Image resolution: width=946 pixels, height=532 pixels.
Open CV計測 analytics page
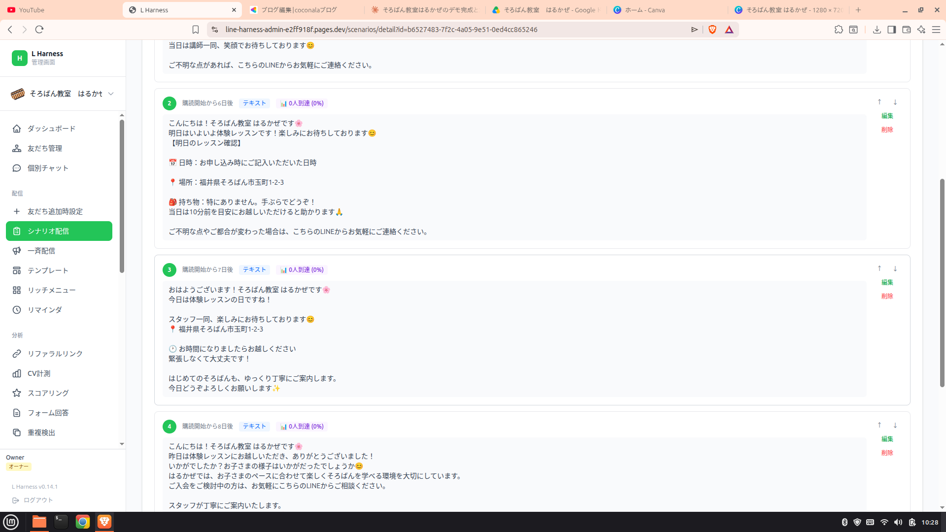tap(59, 373)
